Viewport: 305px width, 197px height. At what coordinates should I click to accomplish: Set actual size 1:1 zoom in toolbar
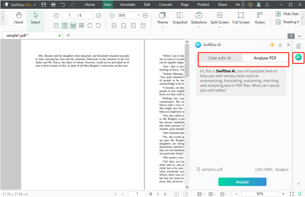114,26
